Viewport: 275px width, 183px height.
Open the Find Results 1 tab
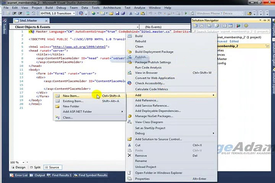[x=59, y=175]
